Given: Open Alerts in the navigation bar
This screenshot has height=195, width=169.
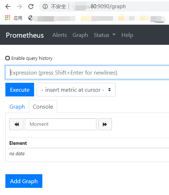Looking at the screenshot, I should [60, 35].
